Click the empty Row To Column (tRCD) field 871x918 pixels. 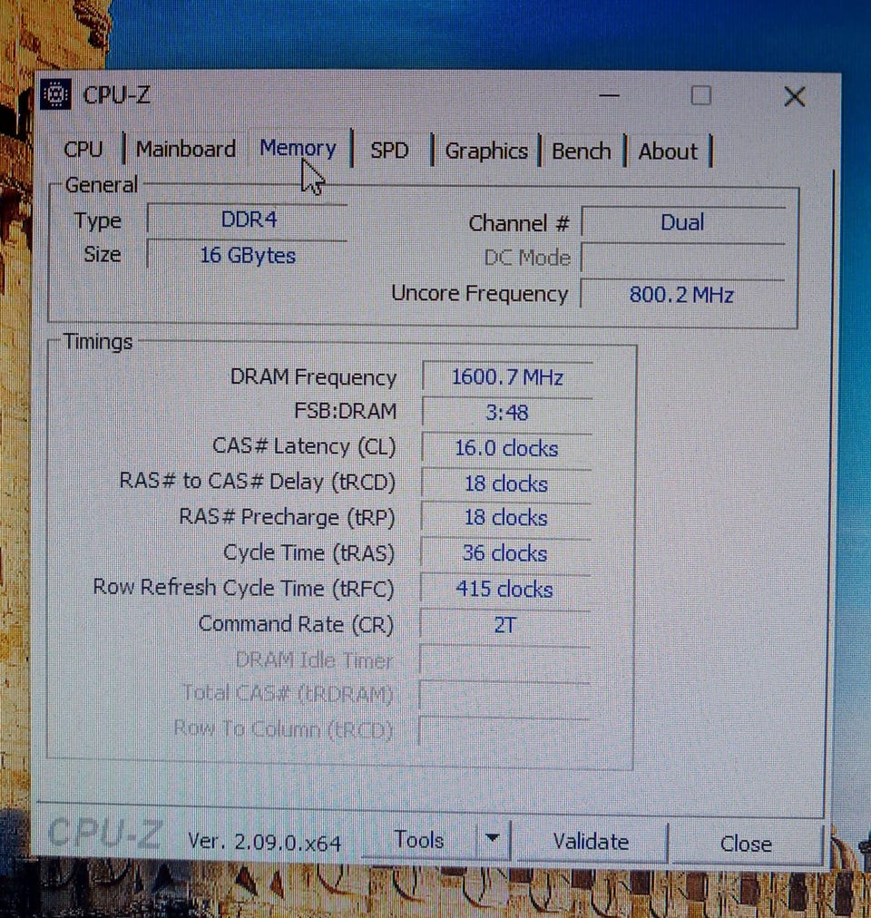[x=505, y=730]
